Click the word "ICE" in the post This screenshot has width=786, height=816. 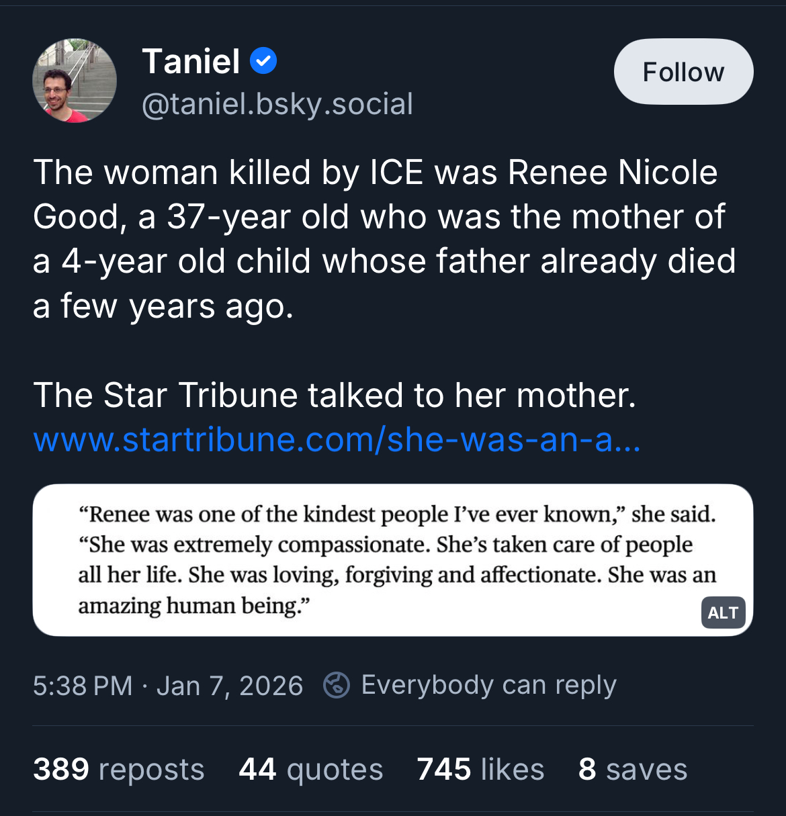pyautogui.click(x=396, y=173)
